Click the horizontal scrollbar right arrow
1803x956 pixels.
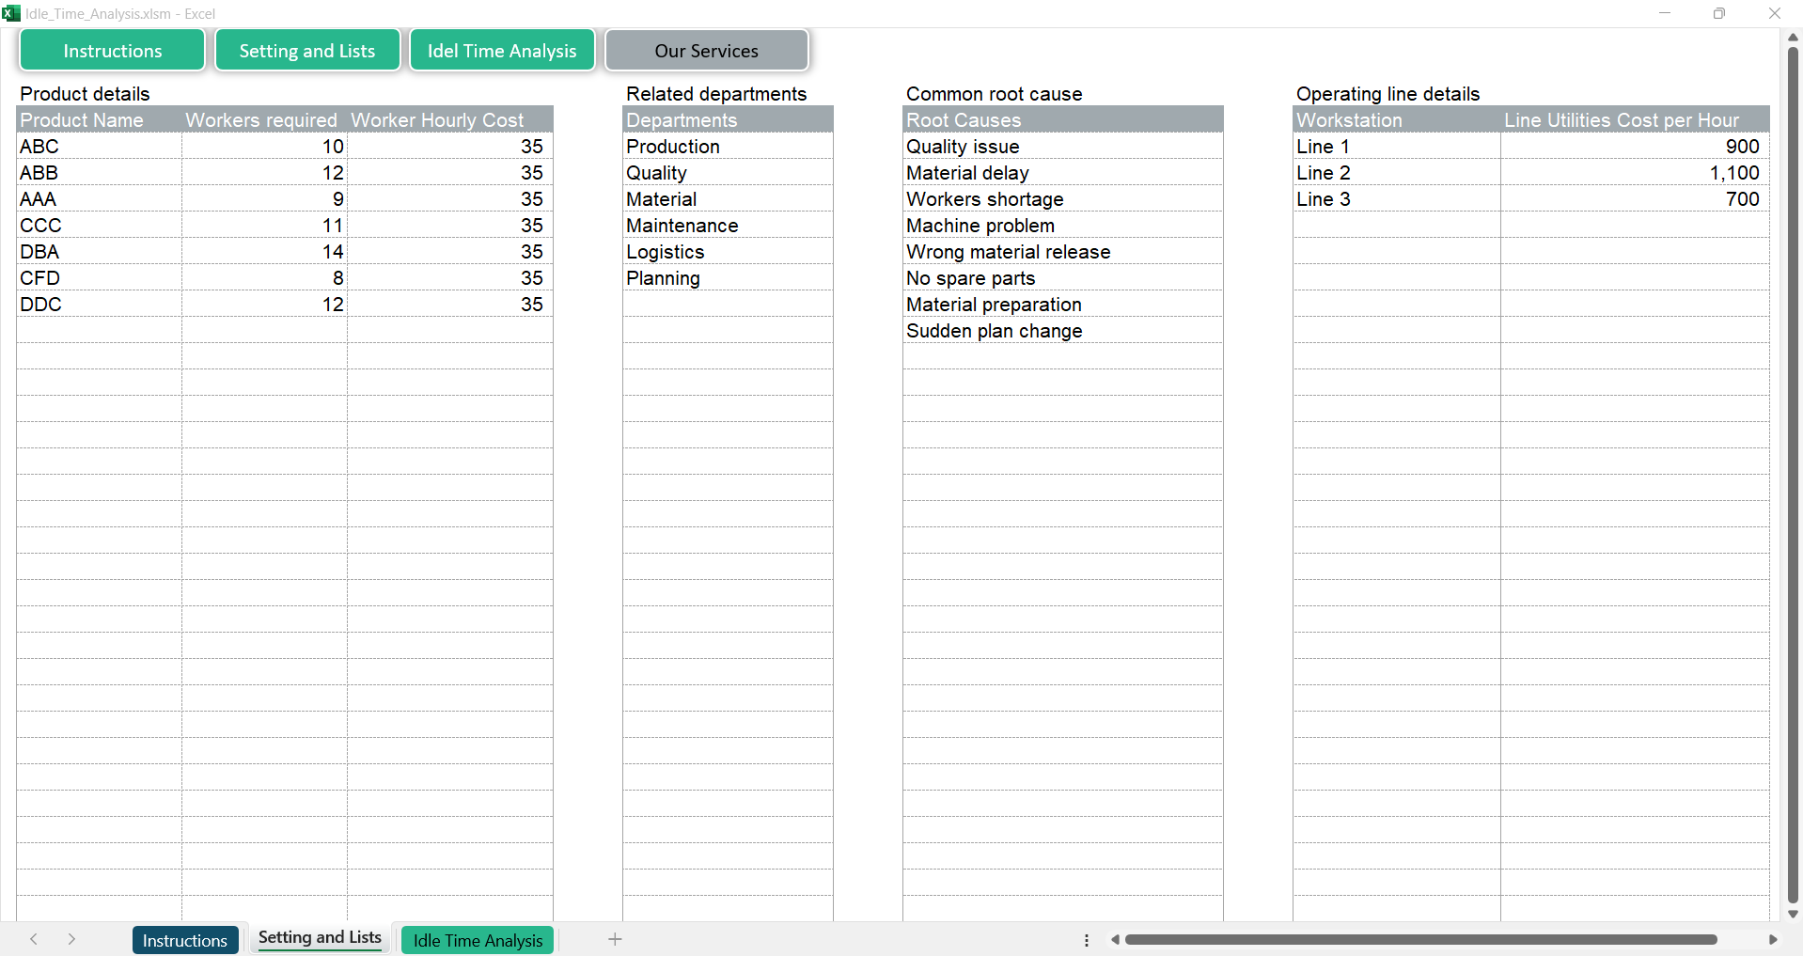[x=1773, y=939]
